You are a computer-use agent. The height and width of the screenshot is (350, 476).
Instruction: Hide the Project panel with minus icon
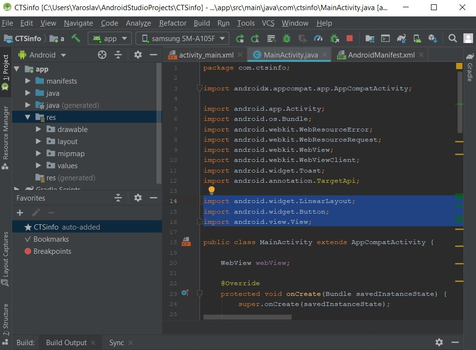154,55
